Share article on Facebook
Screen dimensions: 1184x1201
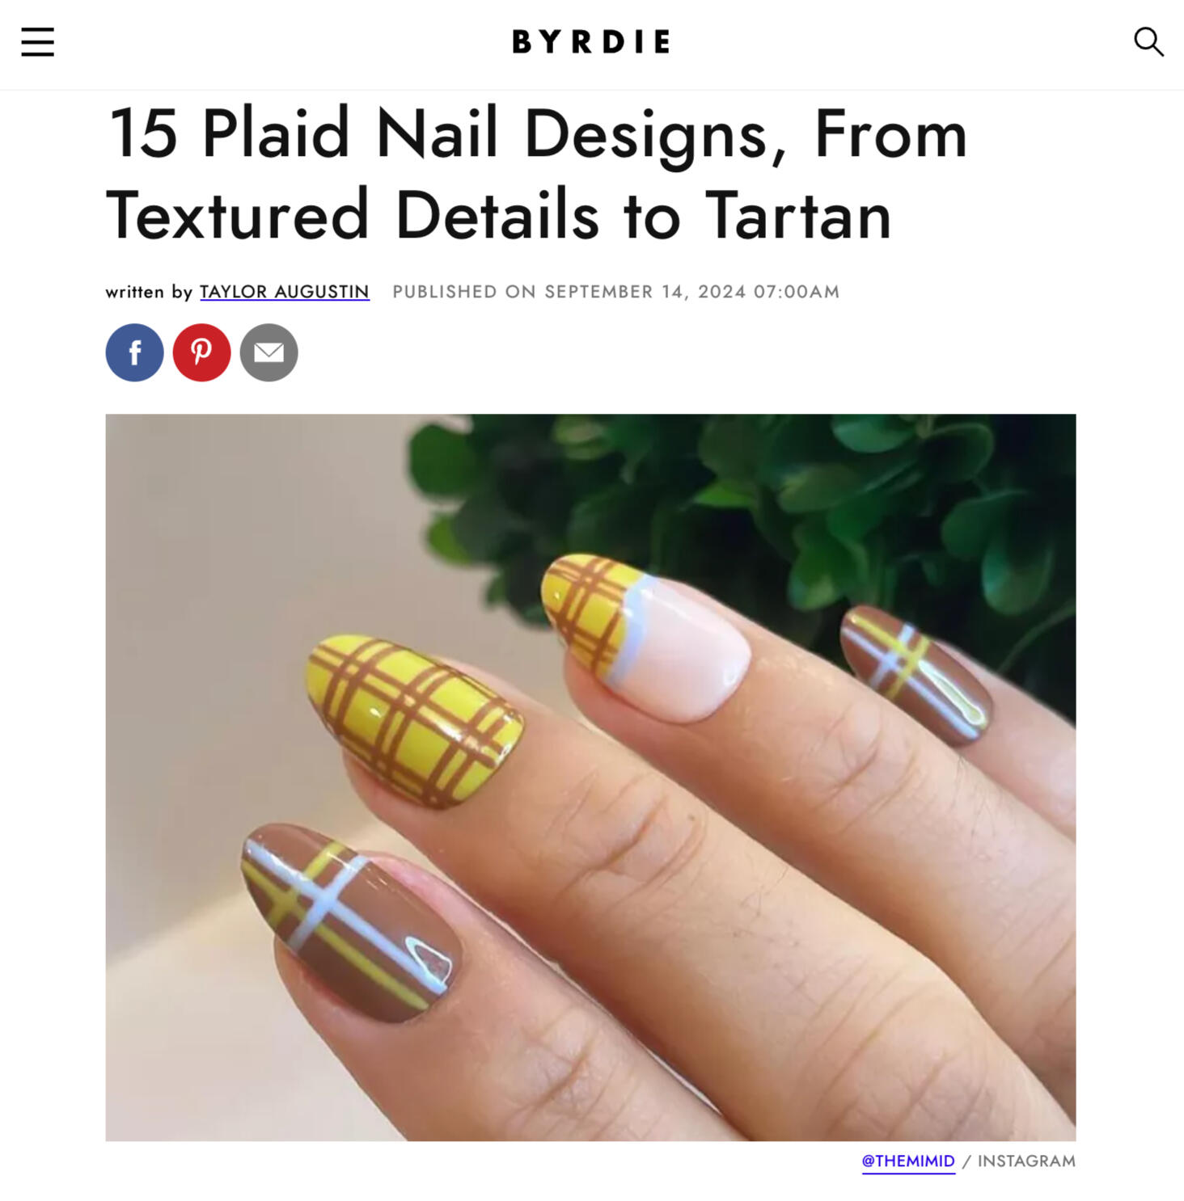134,352
